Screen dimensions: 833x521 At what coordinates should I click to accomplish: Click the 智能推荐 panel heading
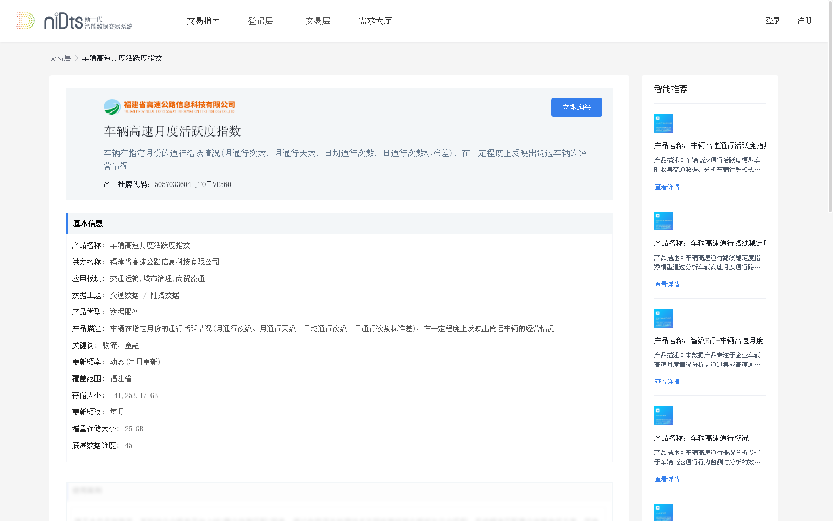pyautogui.click(x=671, y=90)
